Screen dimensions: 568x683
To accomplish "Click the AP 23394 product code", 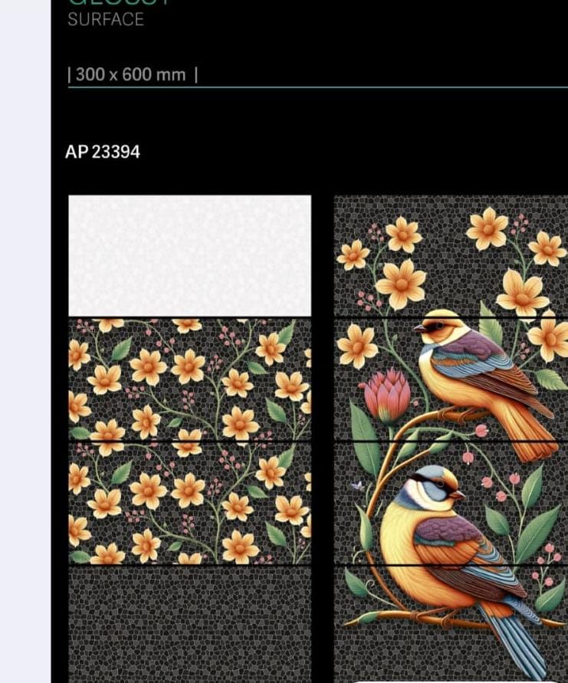I will point(103,152).
